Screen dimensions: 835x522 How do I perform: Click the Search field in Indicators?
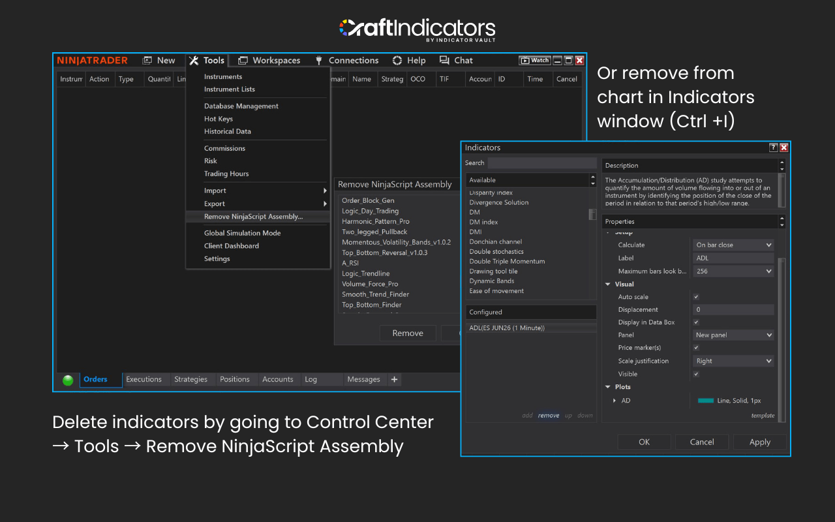[x=542, y=163]
